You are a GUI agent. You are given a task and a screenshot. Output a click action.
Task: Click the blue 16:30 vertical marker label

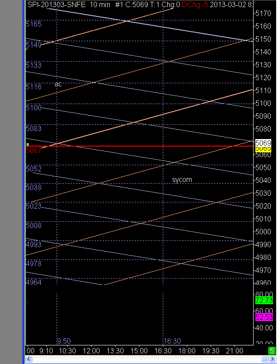point(172,341)
